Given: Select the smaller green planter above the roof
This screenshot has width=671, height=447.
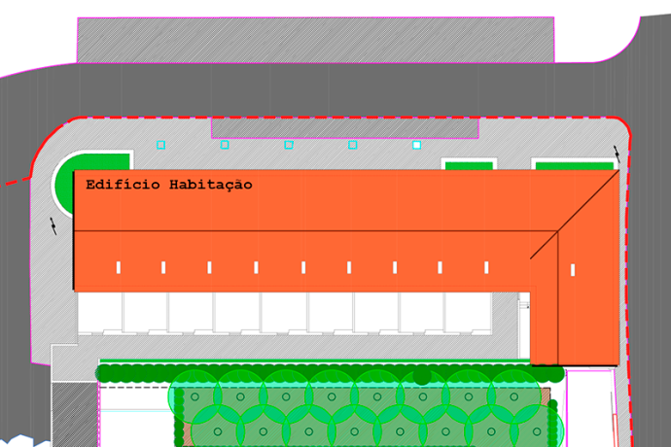Looking at the screenshot, I should pos(469,166).
